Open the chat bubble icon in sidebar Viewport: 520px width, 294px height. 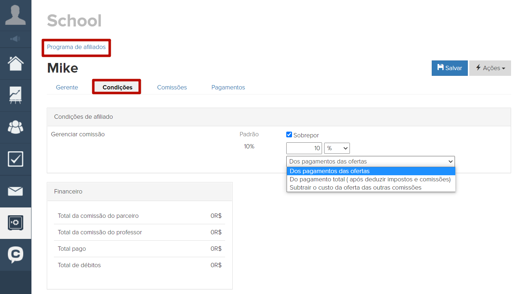15,255
